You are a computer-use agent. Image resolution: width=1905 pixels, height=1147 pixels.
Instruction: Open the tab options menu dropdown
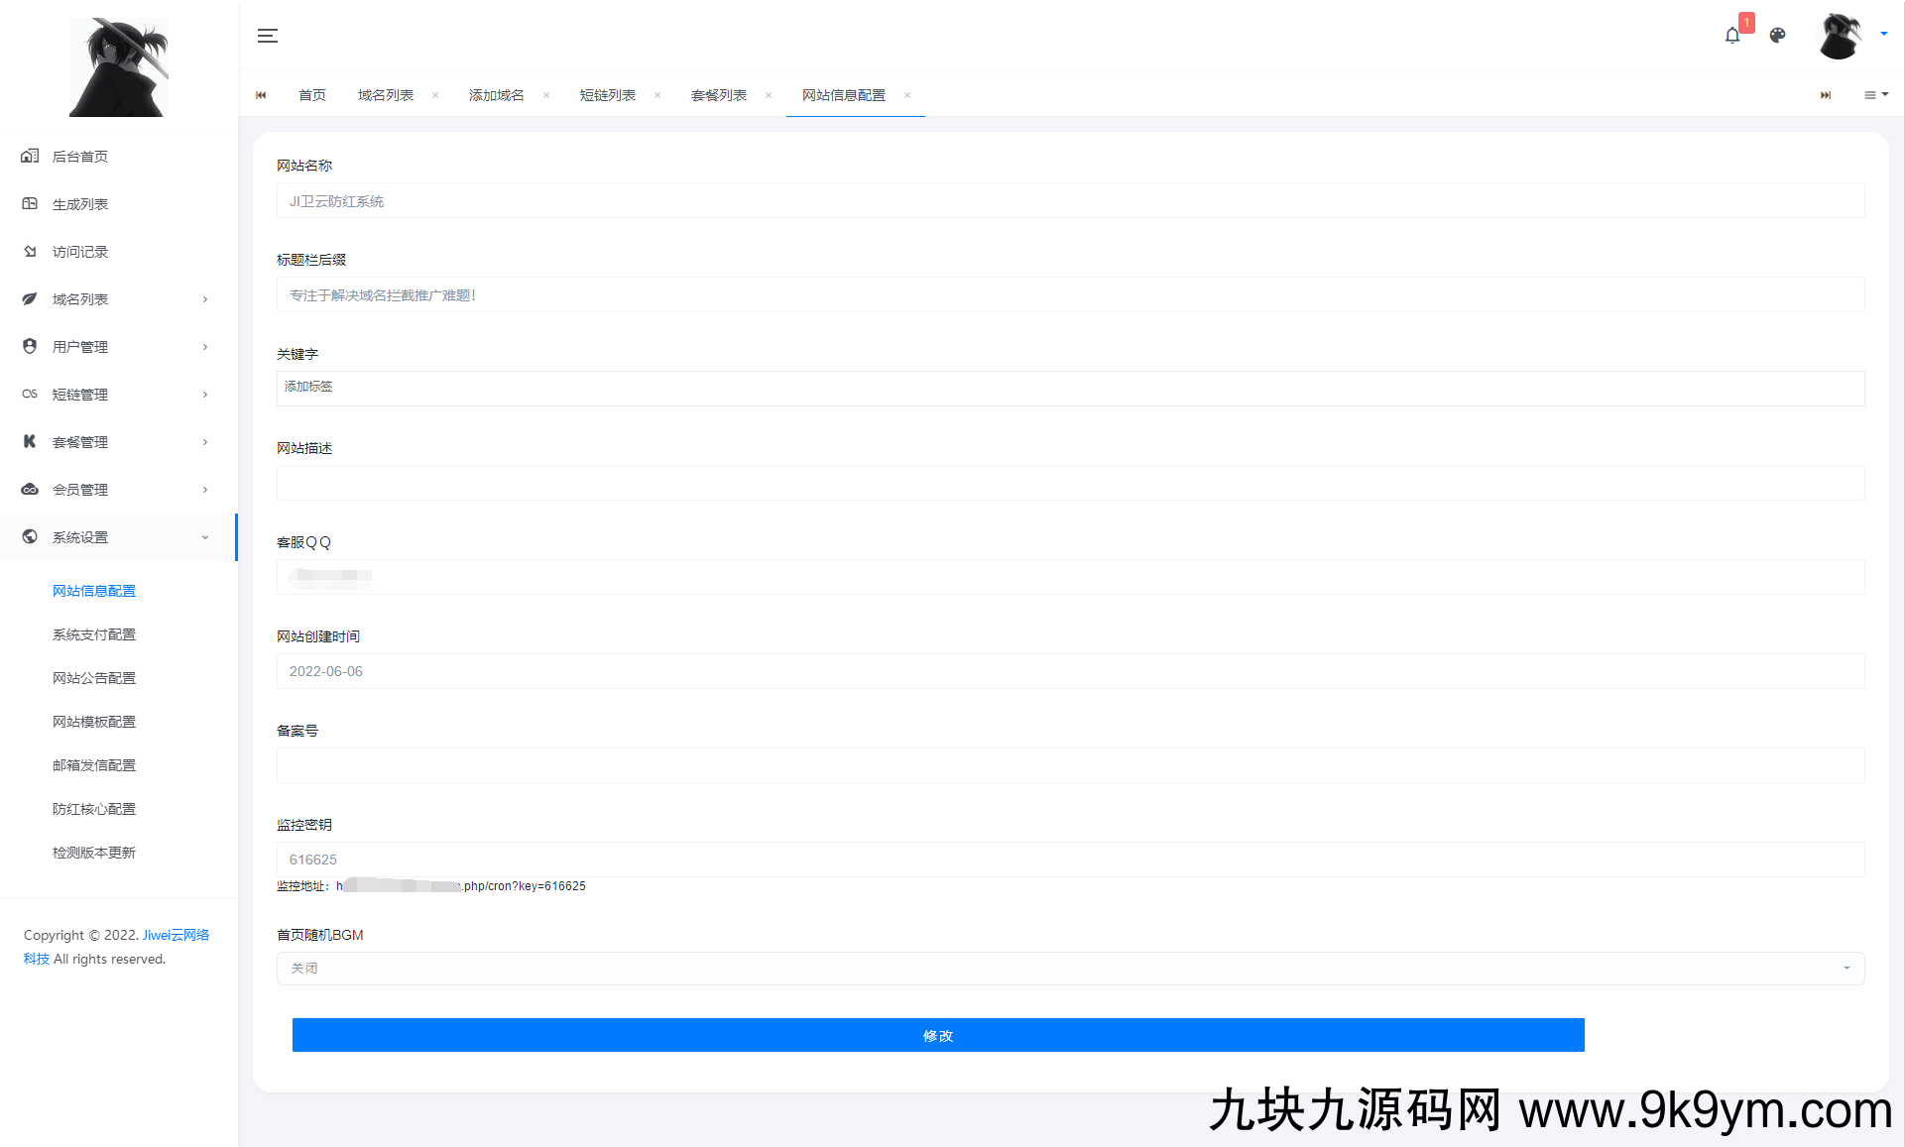coord(1875,95)
